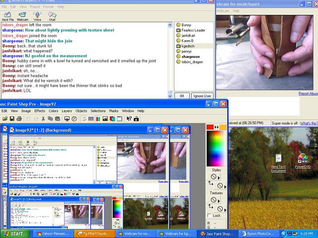Check the Lock checkbox in color palette

coord(210,216)
